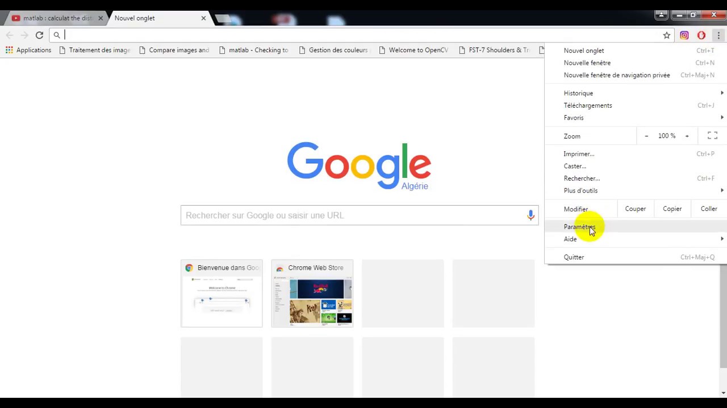Image resolution: width=727 pixels, height=408 pixels.
Task: Click the Coller button
Action: point(709,209)
